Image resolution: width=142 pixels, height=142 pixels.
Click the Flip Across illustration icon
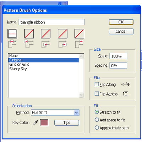tap(126, 94)
